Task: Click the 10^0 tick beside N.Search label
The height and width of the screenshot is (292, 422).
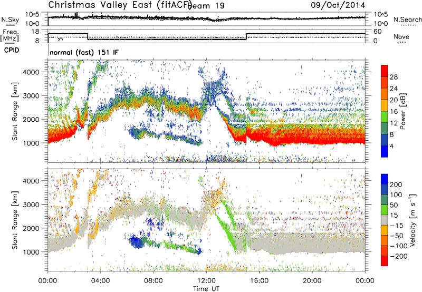Action: pyautogui.click(x=380, y=24)
